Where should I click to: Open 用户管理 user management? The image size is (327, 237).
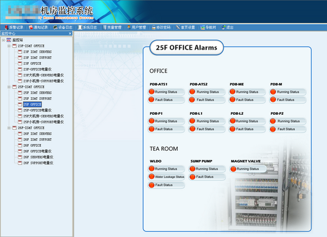(137, 27)
